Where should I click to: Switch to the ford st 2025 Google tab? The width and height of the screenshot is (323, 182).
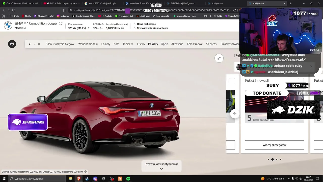[102, 3]
